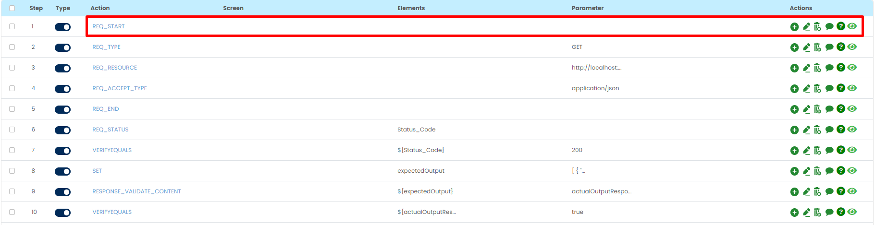Click the eye icon for step 2
Image resolution: width=875 pixels, height=225 pixels.
click(852, 47)
